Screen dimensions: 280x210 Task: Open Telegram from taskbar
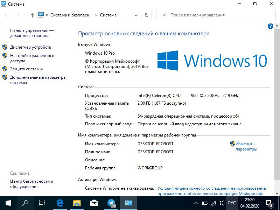click(111, 203)
